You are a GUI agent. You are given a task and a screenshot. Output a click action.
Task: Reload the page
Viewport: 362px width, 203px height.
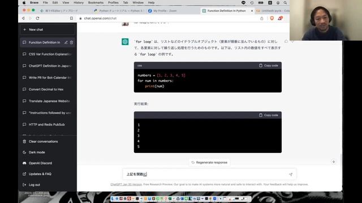tap(38, 18)
